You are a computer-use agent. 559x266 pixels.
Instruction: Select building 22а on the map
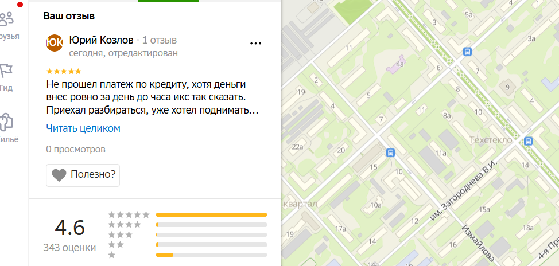tap(297, 146)
